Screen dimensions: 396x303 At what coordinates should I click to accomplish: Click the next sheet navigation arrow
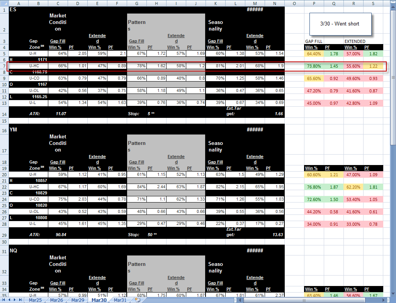coord(15,300)
